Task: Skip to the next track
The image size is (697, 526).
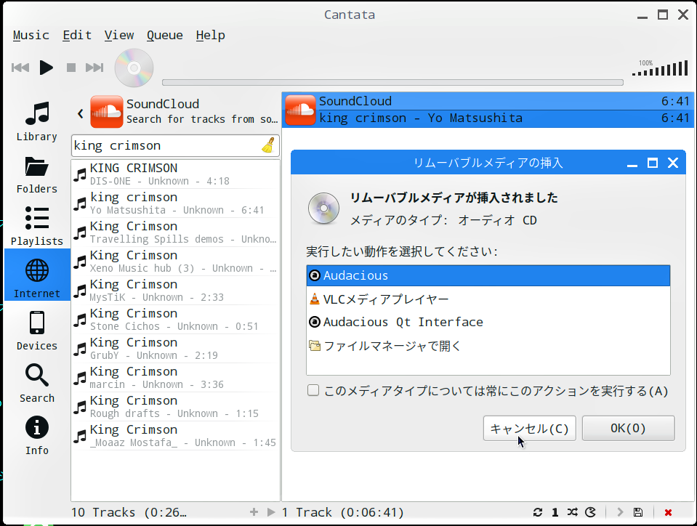Action: click(x=94, y=68)
